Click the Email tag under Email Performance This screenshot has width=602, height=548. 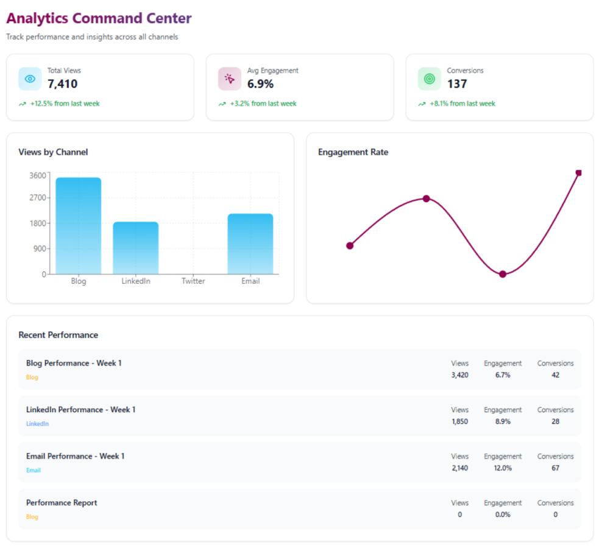coord(34,470)
